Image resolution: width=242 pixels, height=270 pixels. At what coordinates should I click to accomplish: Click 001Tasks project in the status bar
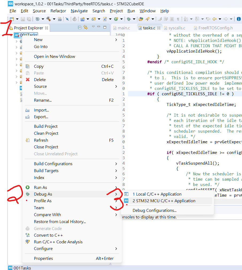tap(20, 268)
